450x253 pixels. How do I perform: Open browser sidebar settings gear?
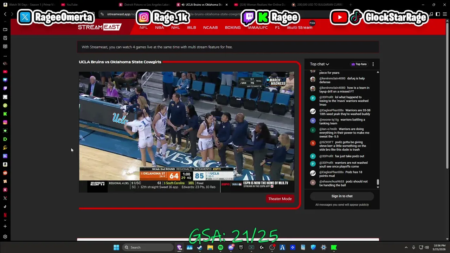5,237
